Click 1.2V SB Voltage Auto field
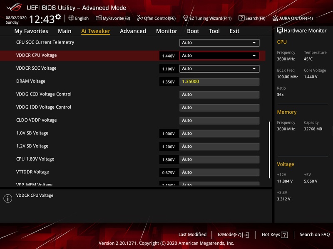 [x=219, y=146]
